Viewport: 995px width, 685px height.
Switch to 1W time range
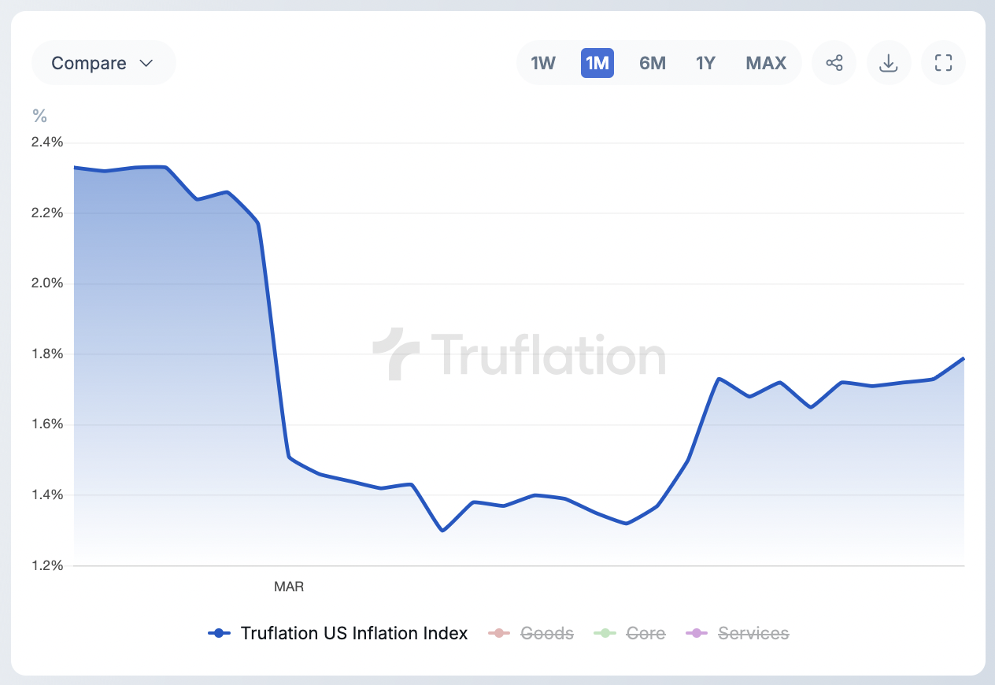tap(543, 63)
